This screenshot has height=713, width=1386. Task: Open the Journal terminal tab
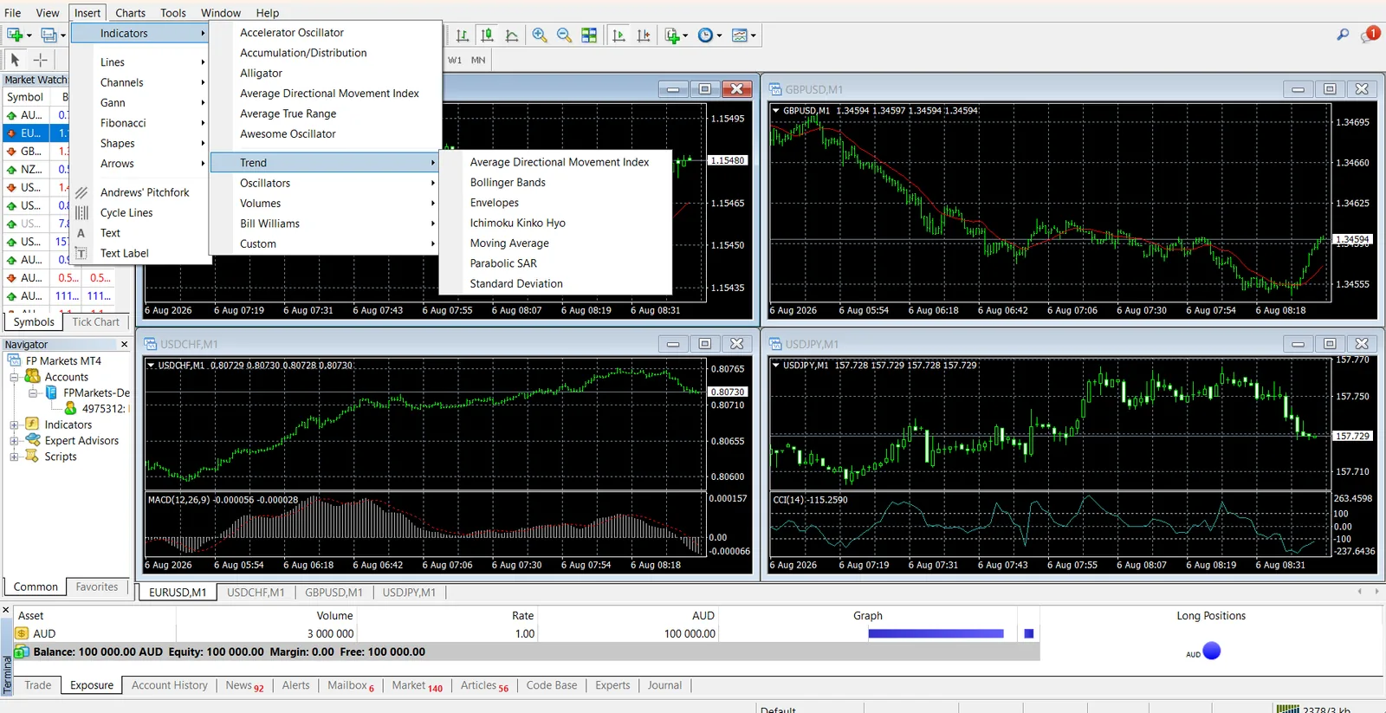664,685
